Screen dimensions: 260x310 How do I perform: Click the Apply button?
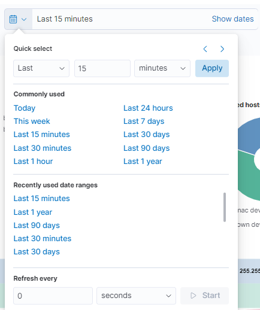tap(212, 68)
